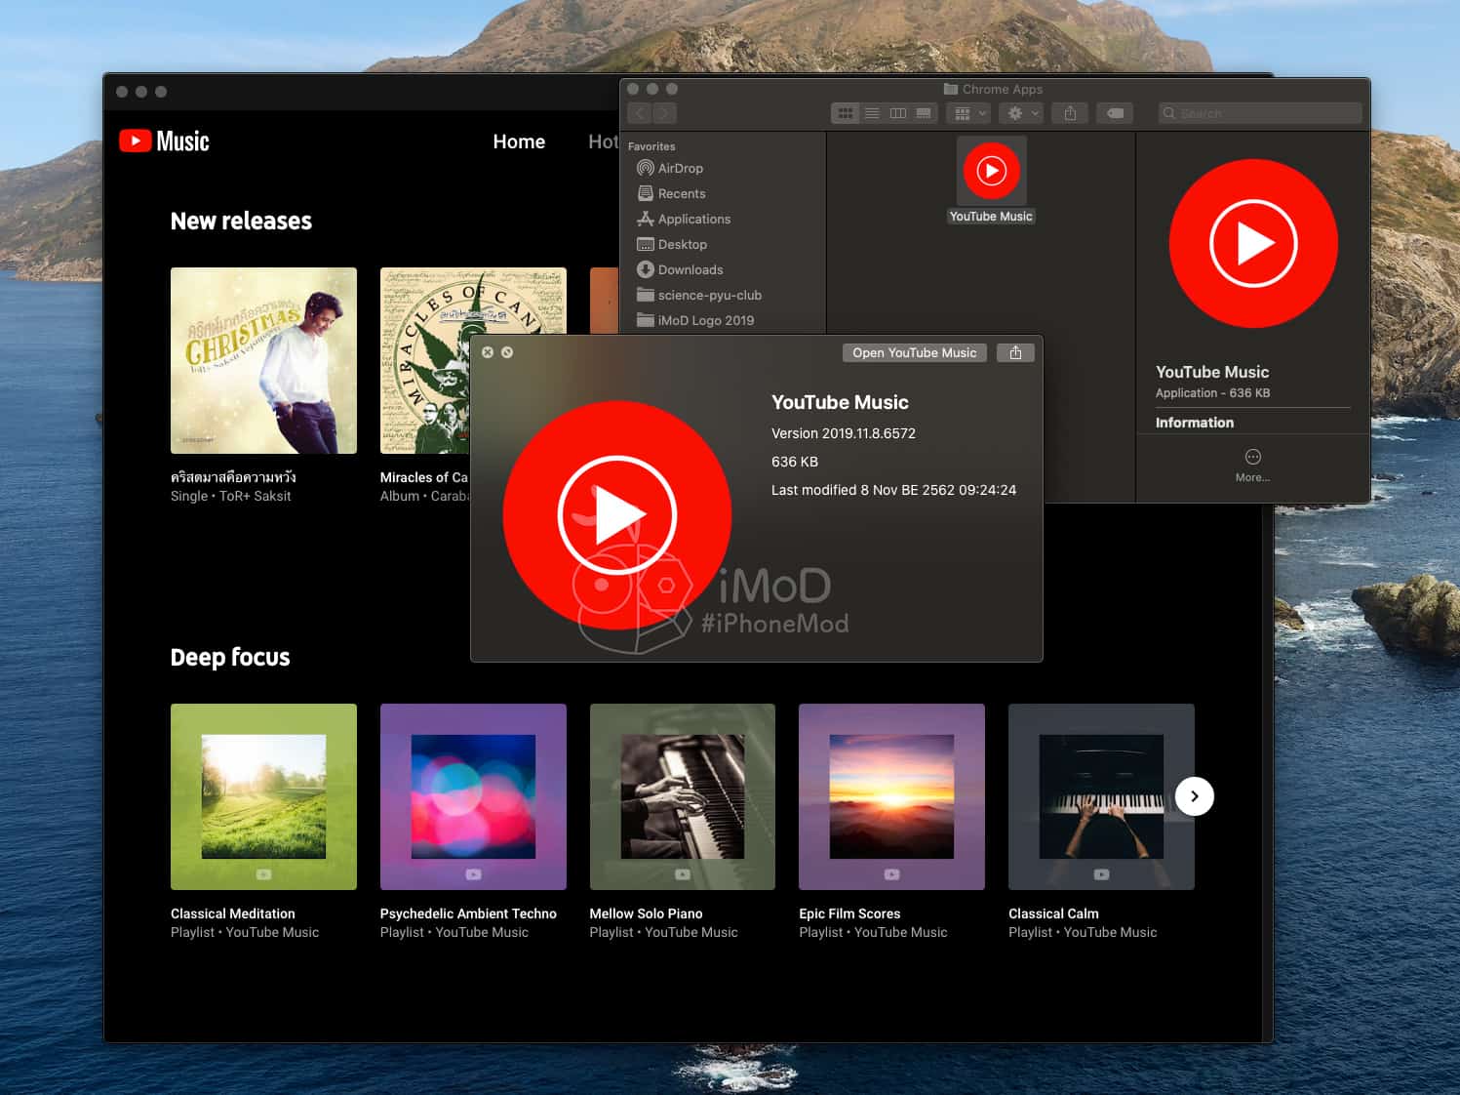Screen dimensions: 1460x1095
Task: Click the Application - 636 KB text in preview
Action: pos(1212,393)
